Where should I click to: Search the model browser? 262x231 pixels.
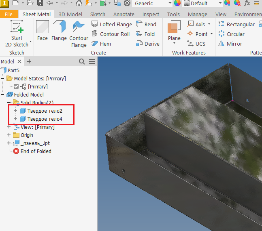[82, 61]
